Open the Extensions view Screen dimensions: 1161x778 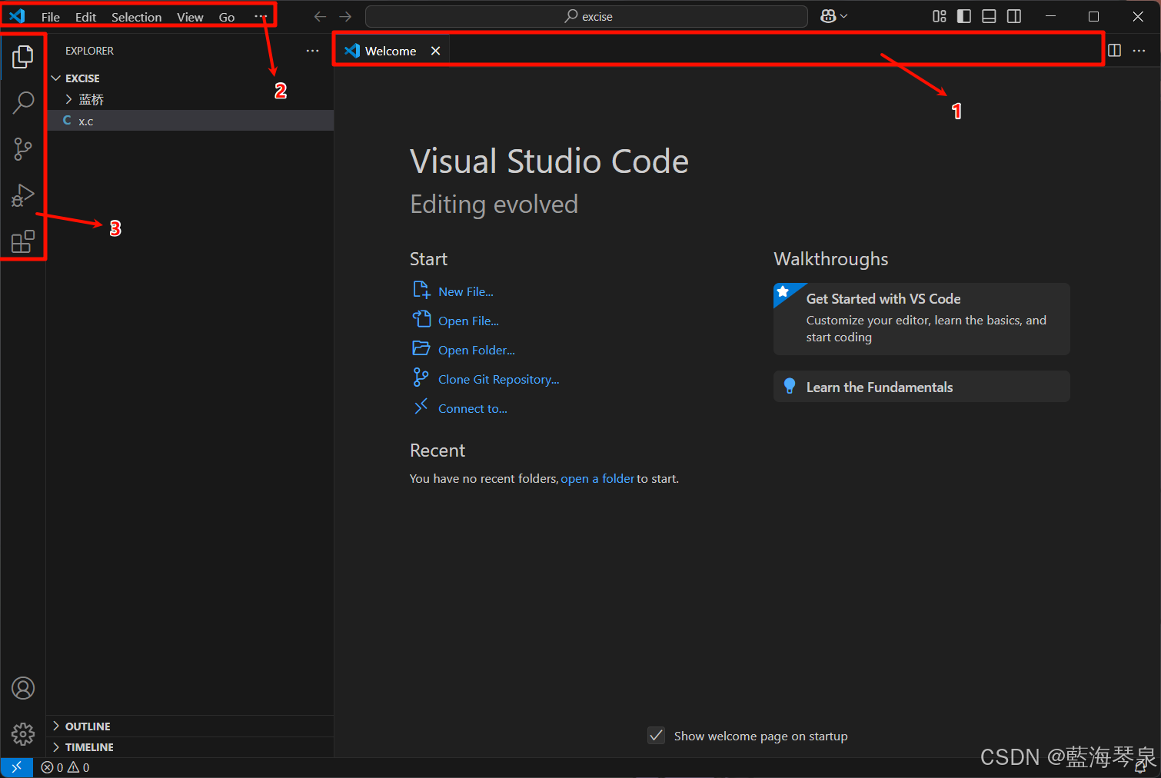(x=23, y=241)
